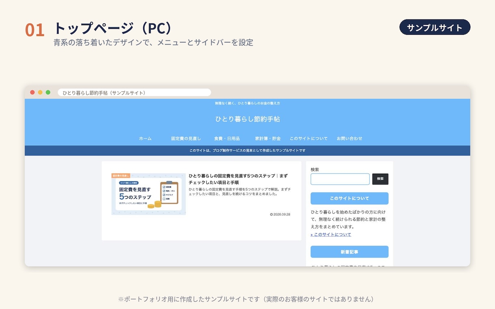Click the red close window dot

(x=32, y=92)
